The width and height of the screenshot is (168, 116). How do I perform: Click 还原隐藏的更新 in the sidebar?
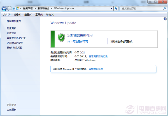tap(15, 43)
